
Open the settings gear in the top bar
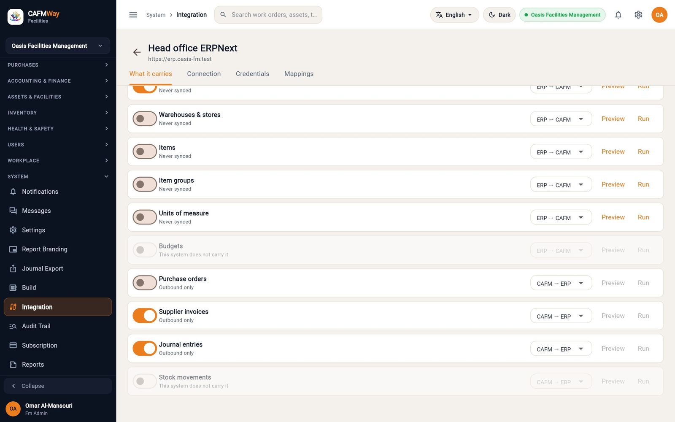[638, 15]
